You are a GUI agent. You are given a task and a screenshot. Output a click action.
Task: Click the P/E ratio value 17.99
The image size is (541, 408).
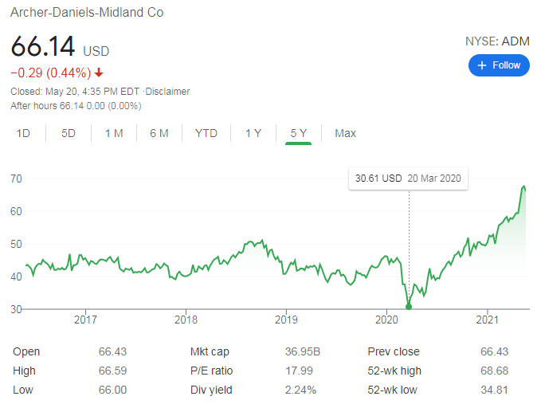299,371
